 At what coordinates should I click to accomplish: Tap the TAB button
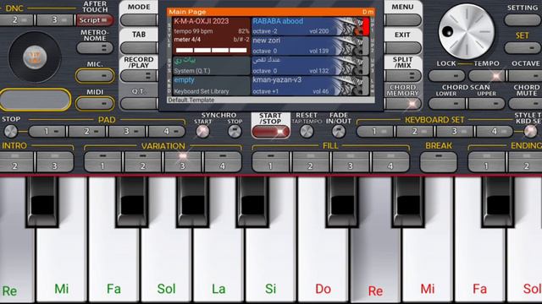[139, 47]
